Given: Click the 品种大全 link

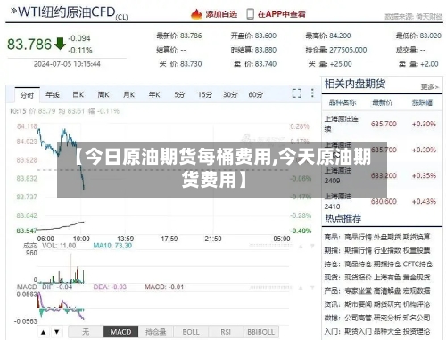Looking at the screenshot, I should click(387, 331).
